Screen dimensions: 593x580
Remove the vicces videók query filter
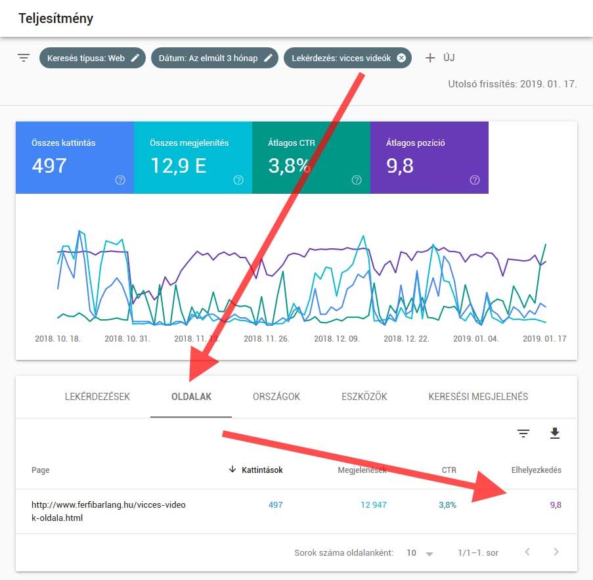(x=401, y=58)
